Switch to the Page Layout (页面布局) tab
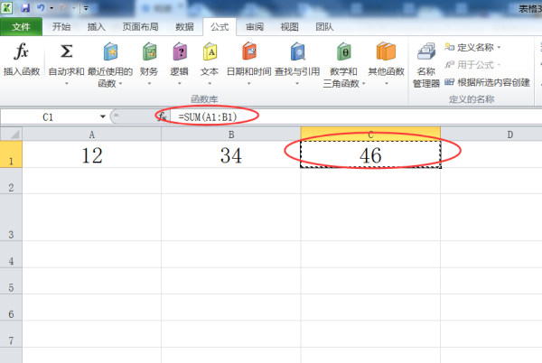Image resolution: width=542 pixels, height=363 pixels. tap(140, 27)
